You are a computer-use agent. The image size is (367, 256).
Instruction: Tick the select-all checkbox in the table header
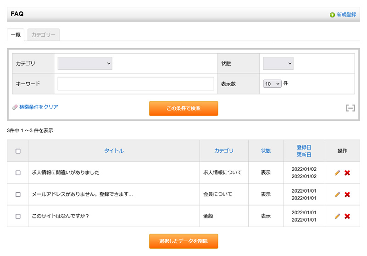pyautogui.click(x=18, y=151)
